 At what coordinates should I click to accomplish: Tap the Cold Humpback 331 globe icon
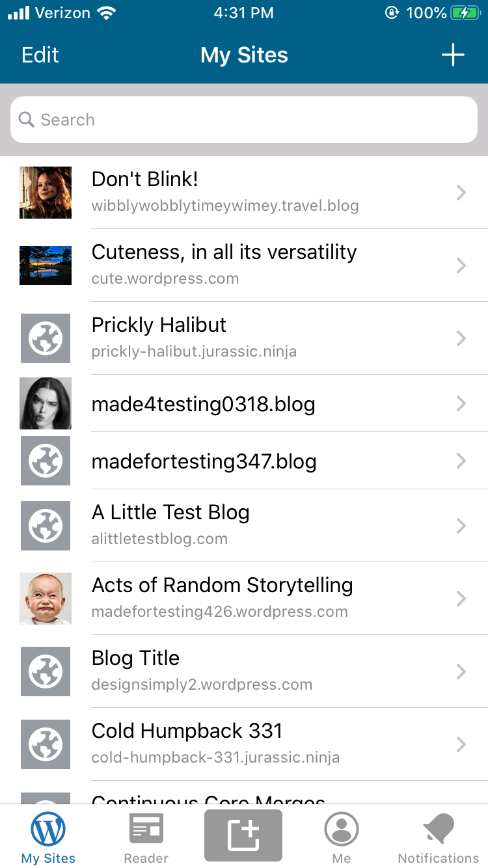pyautogui.click(x=46, y=744)
